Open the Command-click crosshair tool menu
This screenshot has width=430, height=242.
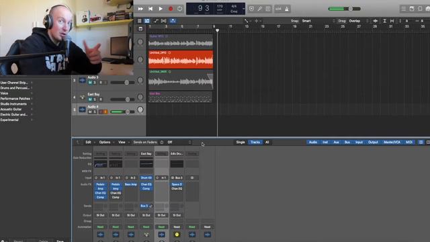click(x=257, y=21)
